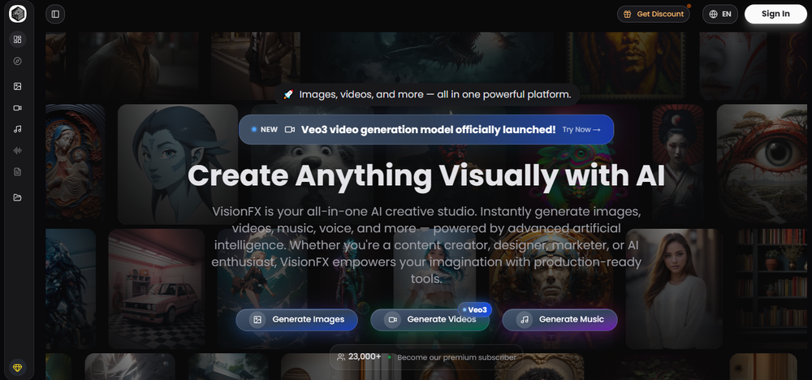Viewport: 812px width, 380px height.
Task: Click the giant eye tree artwork thumbnail
Action: [x=762, y=164]
